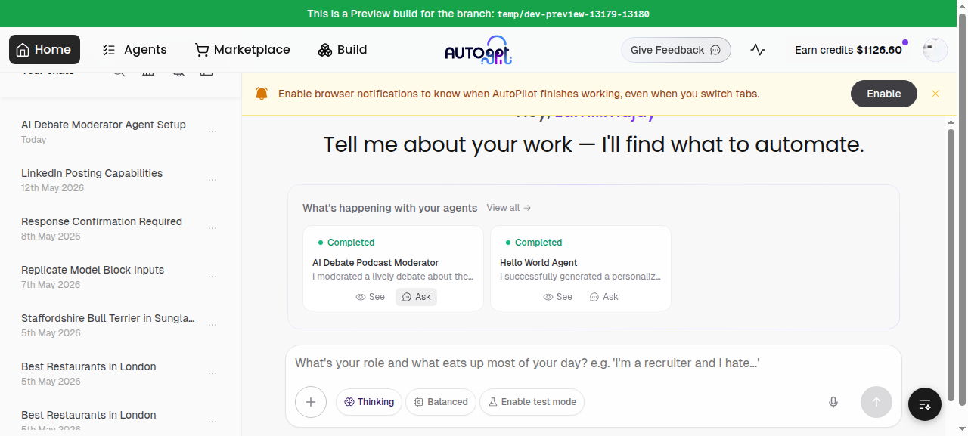Open AI Debate Moderator Agent Setup chat
The width and height of the screenshot is (968, 436).
104,131
